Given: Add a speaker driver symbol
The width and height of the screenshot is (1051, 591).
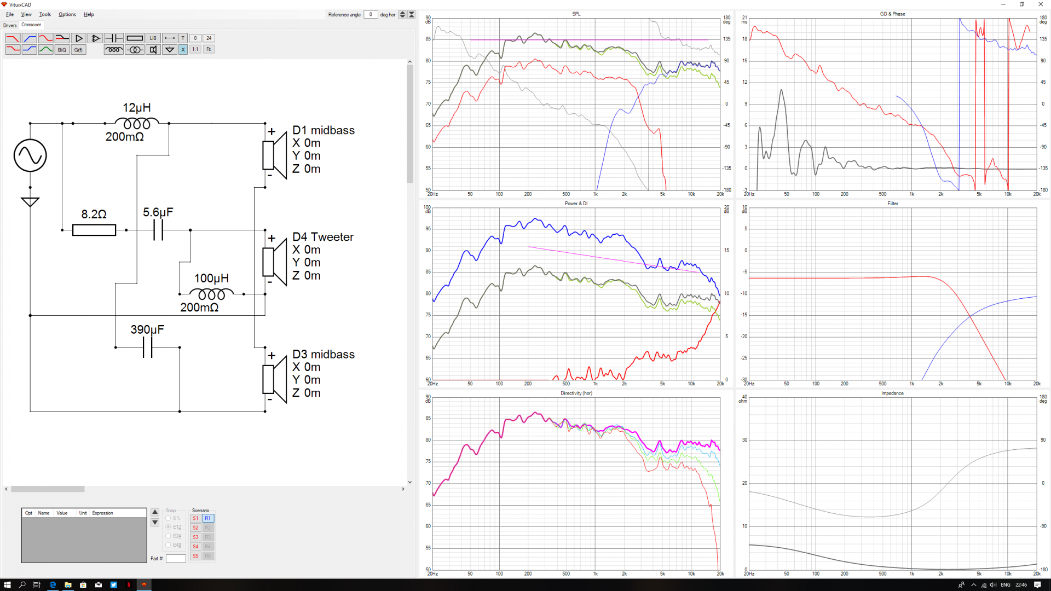Looking at the screenshot, I should (x=153, y=50).
